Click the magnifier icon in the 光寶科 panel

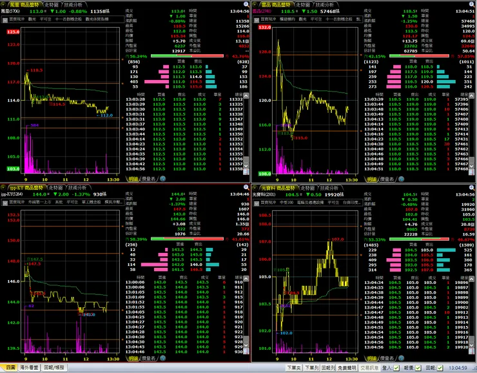point(472,187)
